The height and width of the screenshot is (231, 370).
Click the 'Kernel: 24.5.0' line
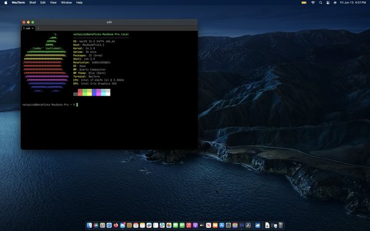click(84, 49)
